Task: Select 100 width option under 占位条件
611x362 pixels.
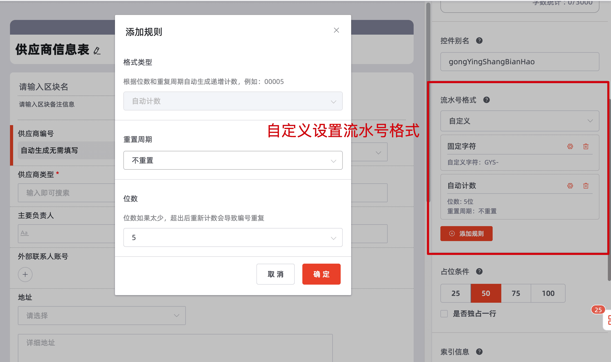Action: click(548, 293)
